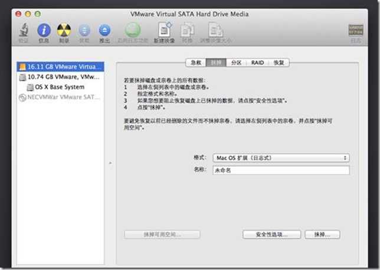Switch to the Erase (抹掉) tab
Viewport: 380px width, 270px height.
tap(216, 62)
